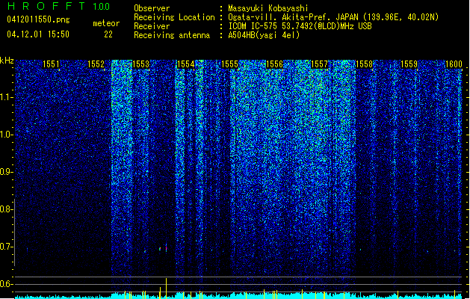Image resolution: width=470 pixels, height=299 pixels.
Task: Click the 1551 time marker
Action: point(51,64)
